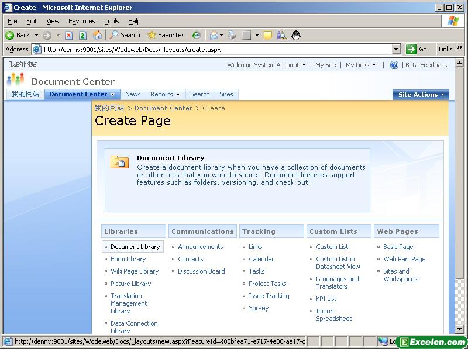Select the Survey link
The image size is (468, 349).
click(x=259, y=308)
